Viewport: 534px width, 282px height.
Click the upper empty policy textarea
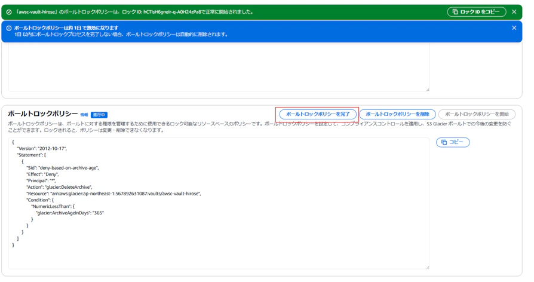click(219, 67)
